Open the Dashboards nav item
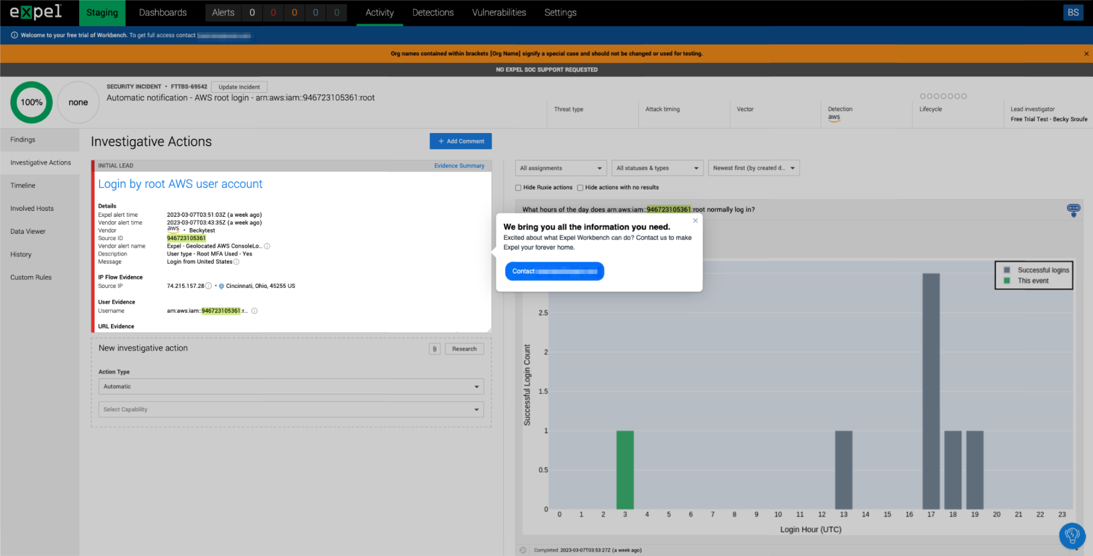Viewport: 1093px width, 556px height. tap(163, 12)
